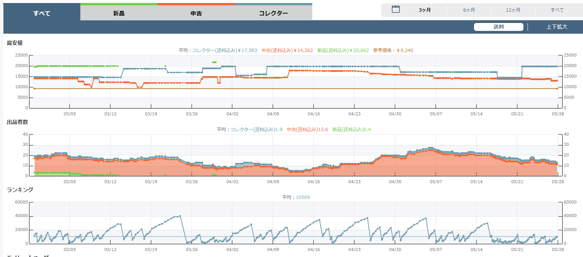This screenshot has height=257, width=583.
Task: Click the calendar icon beside period options
Action: 396,9
